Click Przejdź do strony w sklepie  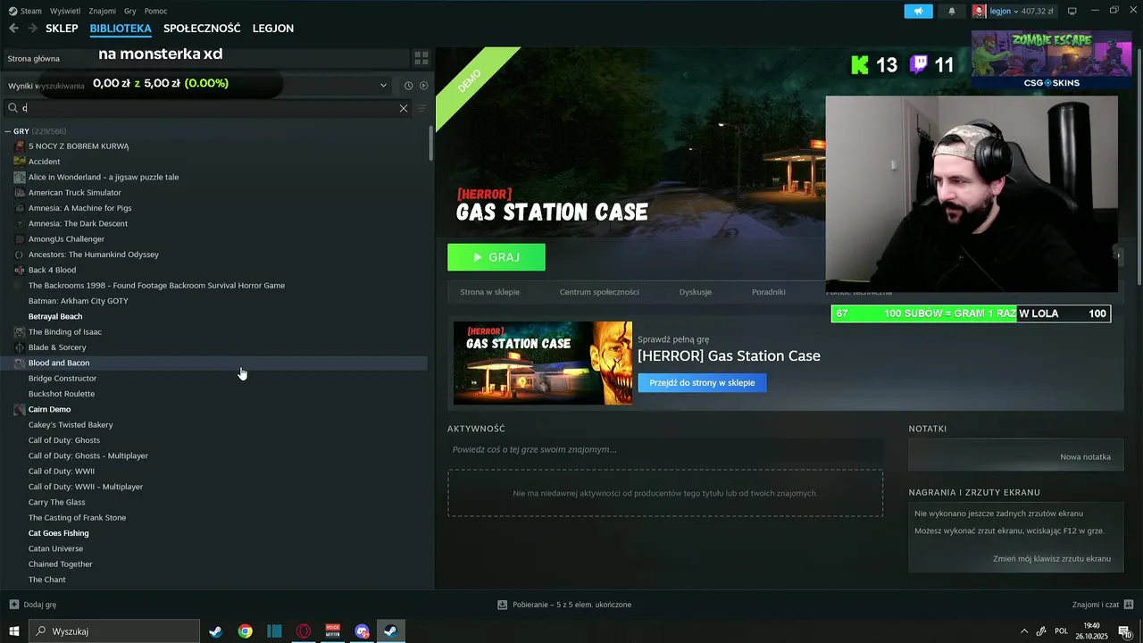point(702,382)
